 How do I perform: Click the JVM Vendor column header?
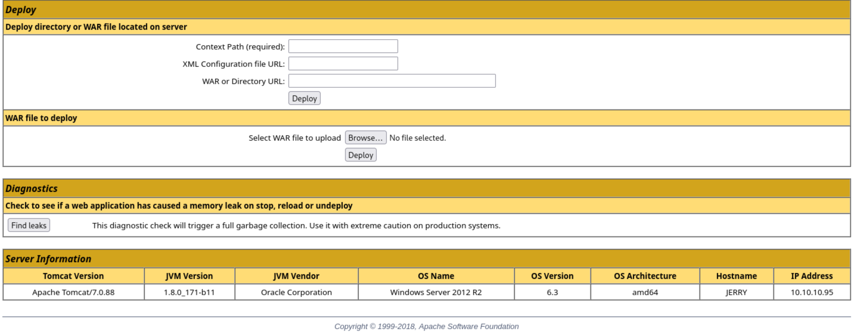[x=296, y=276]
